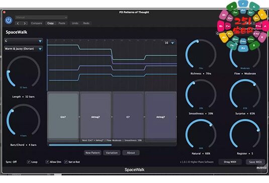Viewport: 269px width, 183px height.
Task: Open the key selector dropdown showing G
Action: 23,41
